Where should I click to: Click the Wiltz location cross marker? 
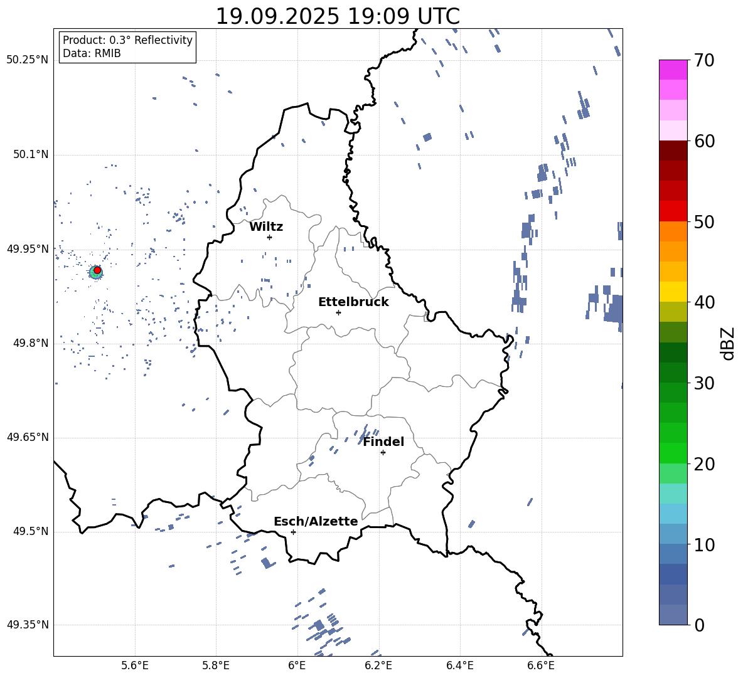pos(269,237)
